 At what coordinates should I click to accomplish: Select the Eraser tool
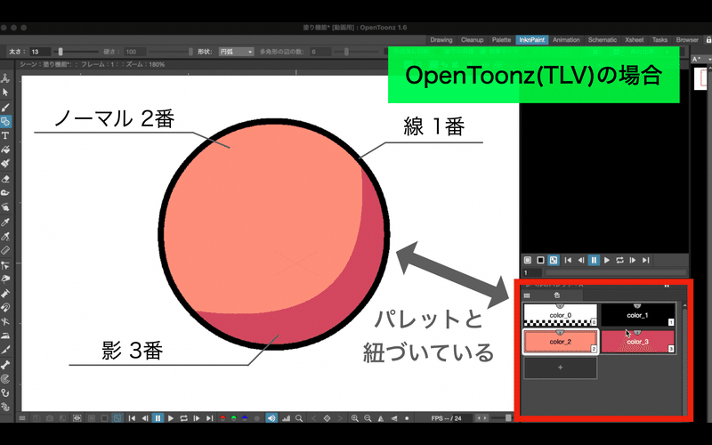[5, 179]
